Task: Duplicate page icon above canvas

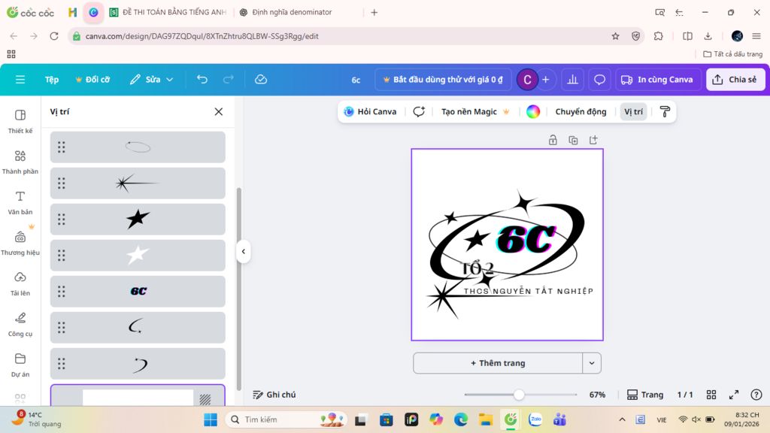Action: click(x=573, y=140)
